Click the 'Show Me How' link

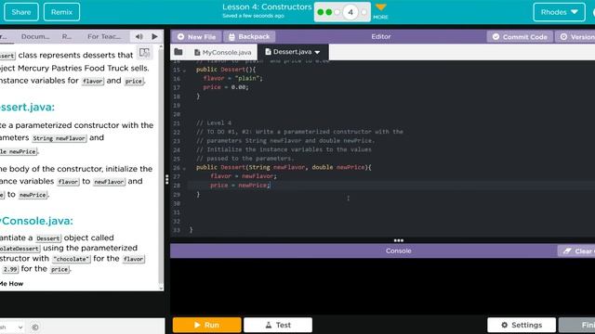(x=11, y=284)
